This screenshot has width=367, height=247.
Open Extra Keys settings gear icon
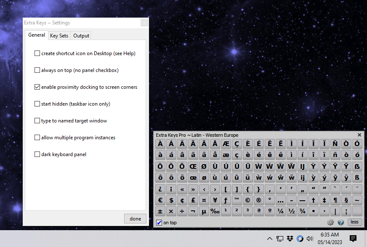330,222
